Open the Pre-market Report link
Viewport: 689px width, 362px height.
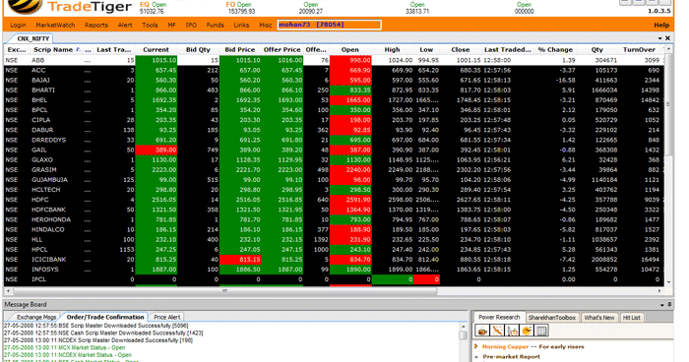[512, 357]
